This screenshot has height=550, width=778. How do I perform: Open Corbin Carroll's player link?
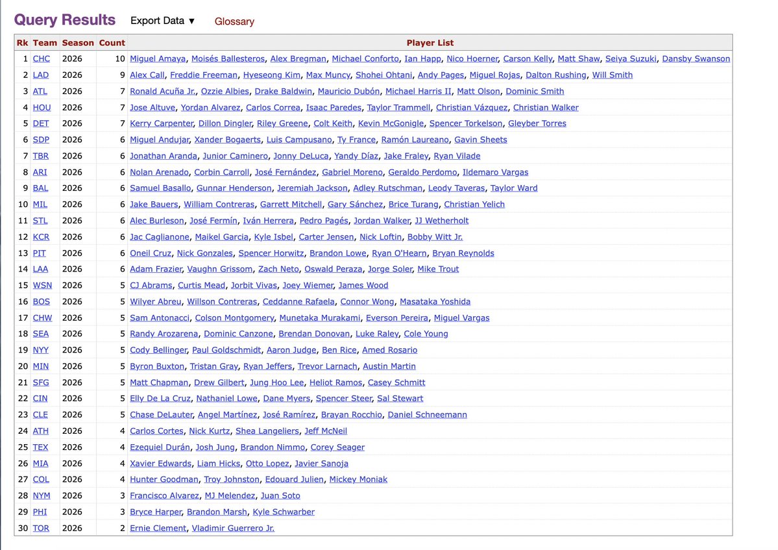pos(221,172)
